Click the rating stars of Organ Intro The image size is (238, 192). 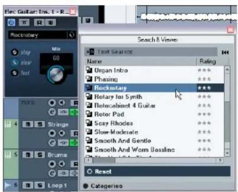point(204,70)
